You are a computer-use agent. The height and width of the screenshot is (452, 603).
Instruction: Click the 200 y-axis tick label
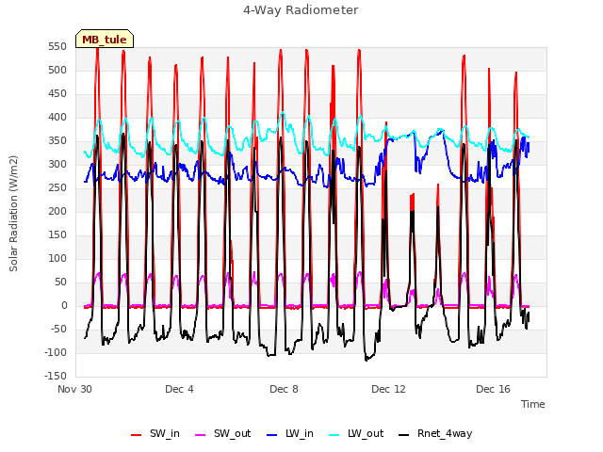click(57, 211)
